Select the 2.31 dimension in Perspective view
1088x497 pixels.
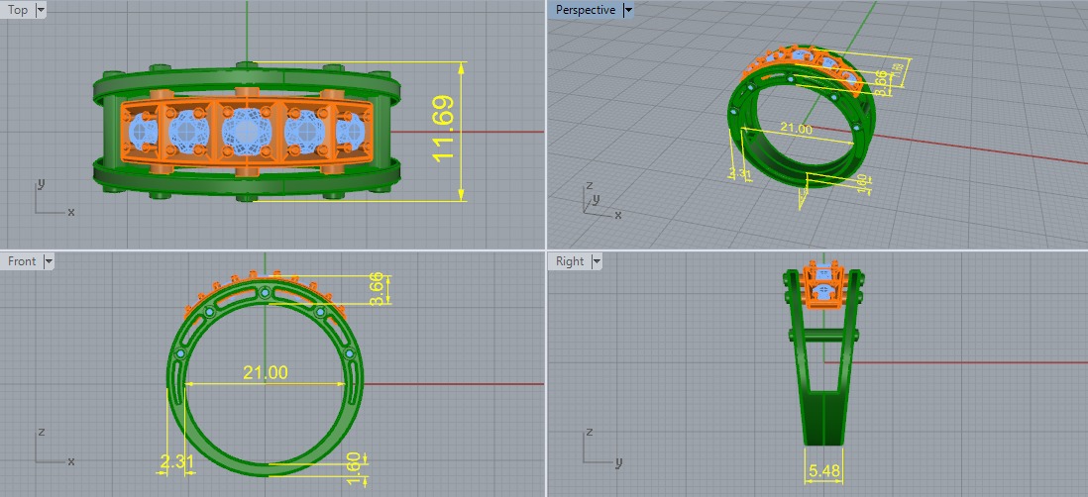pos(739,173)
